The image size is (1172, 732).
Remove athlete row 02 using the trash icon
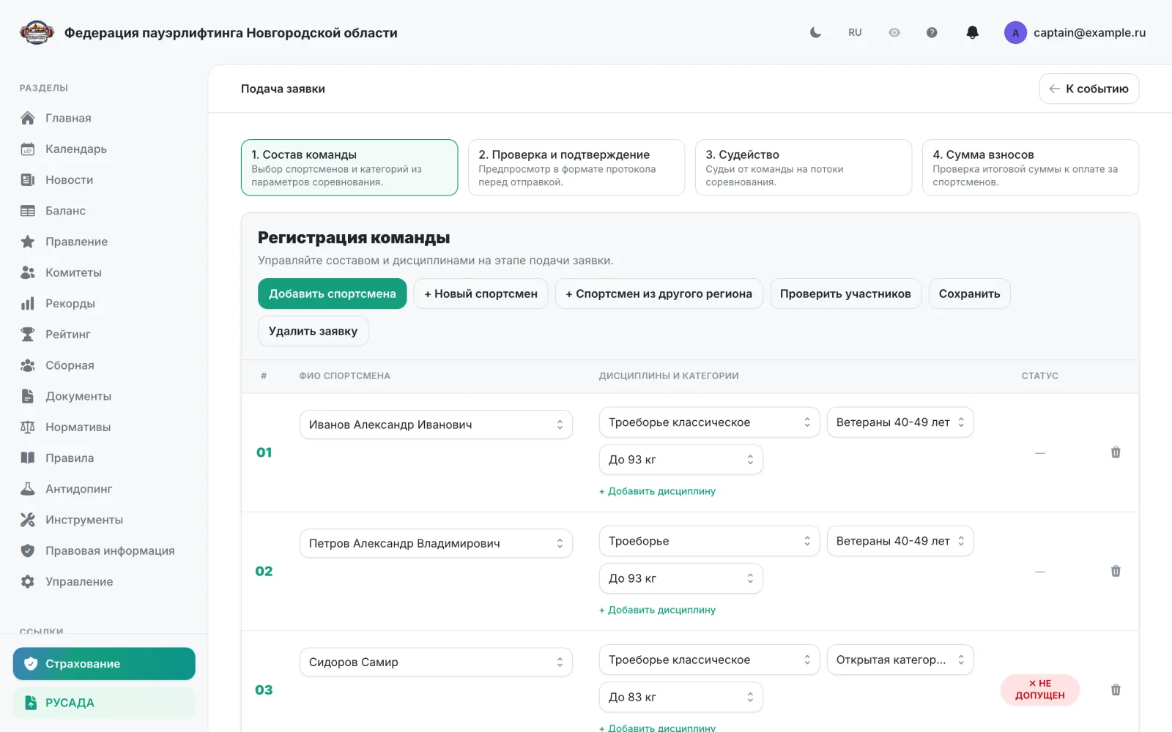tap(1116, 571)
